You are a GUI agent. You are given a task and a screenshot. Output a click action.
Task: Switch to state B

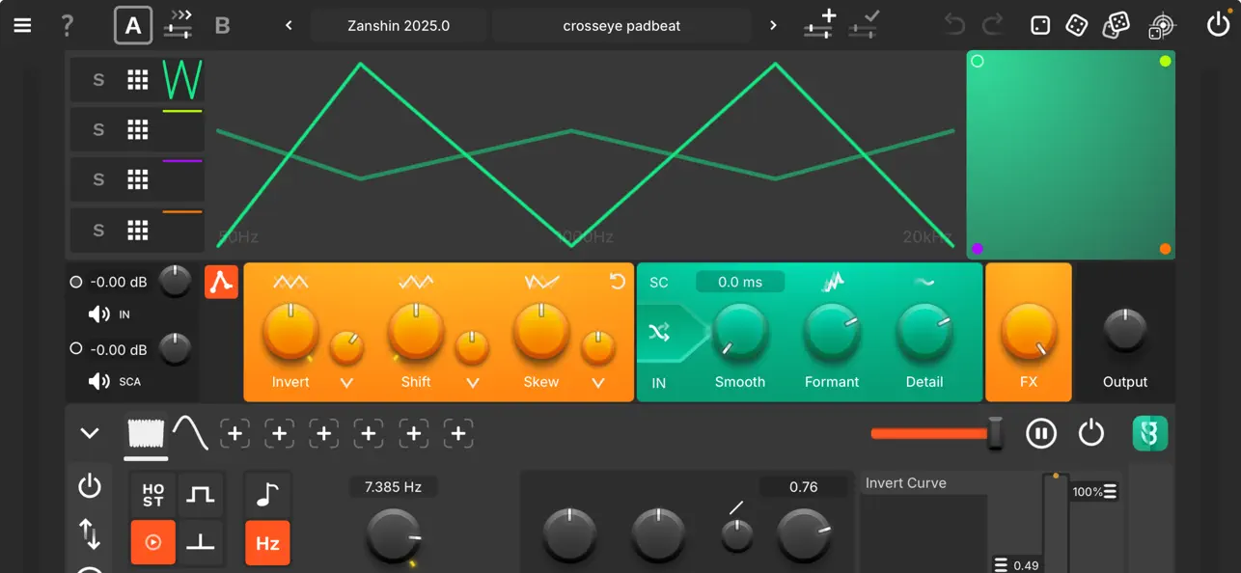point(222,26)
